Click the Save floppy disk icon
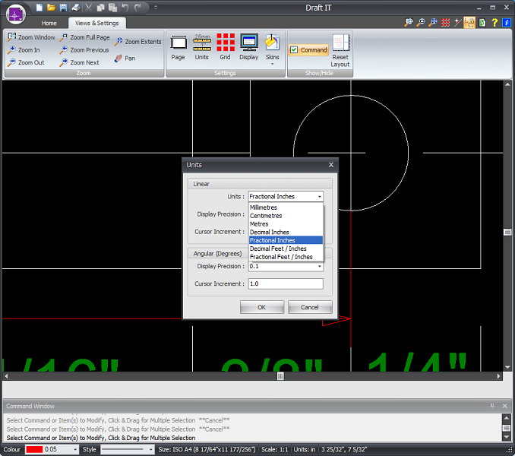Screen dimensions: 515x456 pos(63,8)
